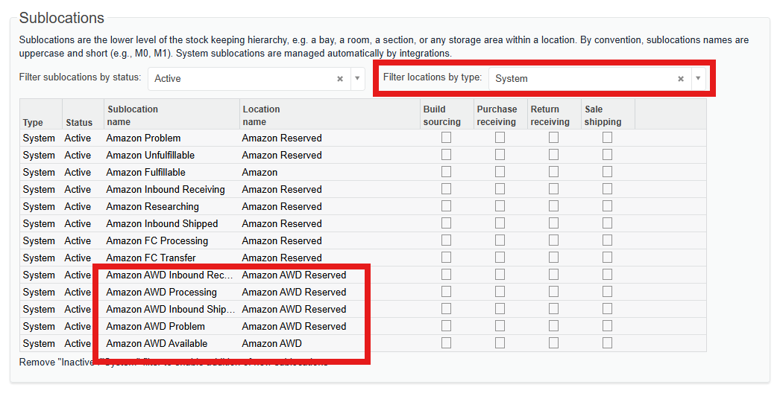
Task: Select the Amazon FC Processing sublocation name
Action: (157, 241)
